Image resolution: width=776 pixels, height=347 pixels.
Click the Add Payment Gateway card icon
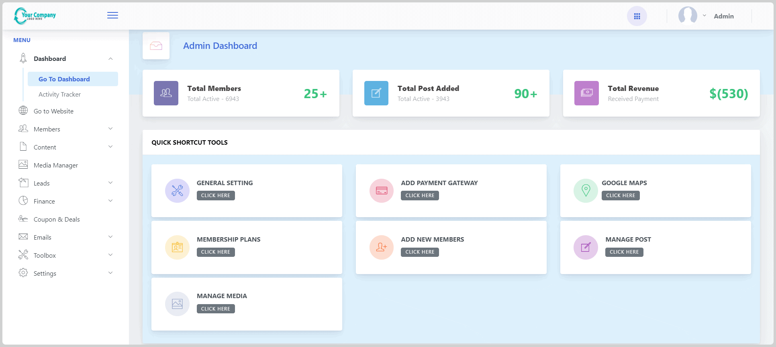click(381, 190)
